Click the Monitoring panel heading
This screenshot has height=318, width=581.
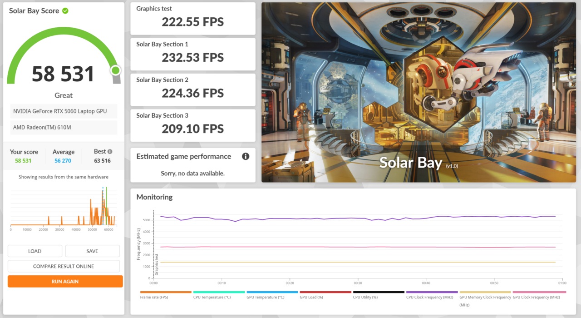click(x=154, y=197)
